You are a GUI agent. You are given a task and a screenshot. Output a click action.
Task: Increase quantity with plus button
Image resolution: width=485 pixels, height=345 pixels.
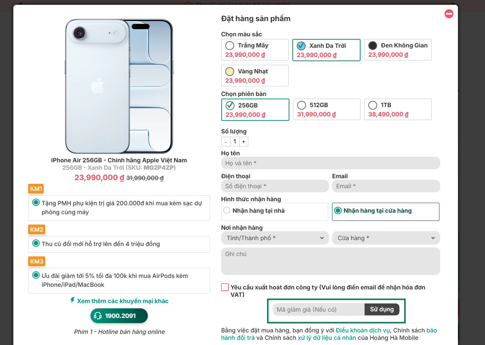pos(243,142)
